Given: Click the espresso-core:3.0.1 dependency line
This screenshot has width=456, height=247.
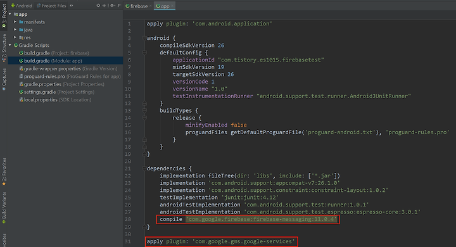Looking at the screenshot, I should (290, 212).
